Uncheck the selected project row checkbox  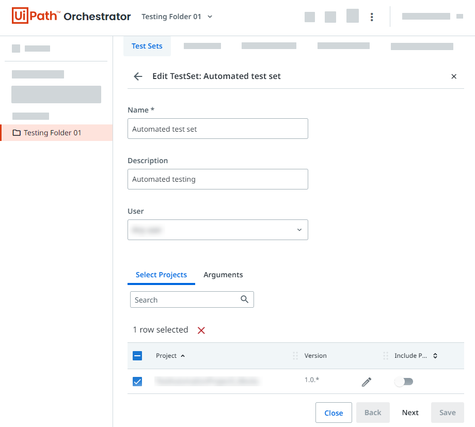(137, 382)
